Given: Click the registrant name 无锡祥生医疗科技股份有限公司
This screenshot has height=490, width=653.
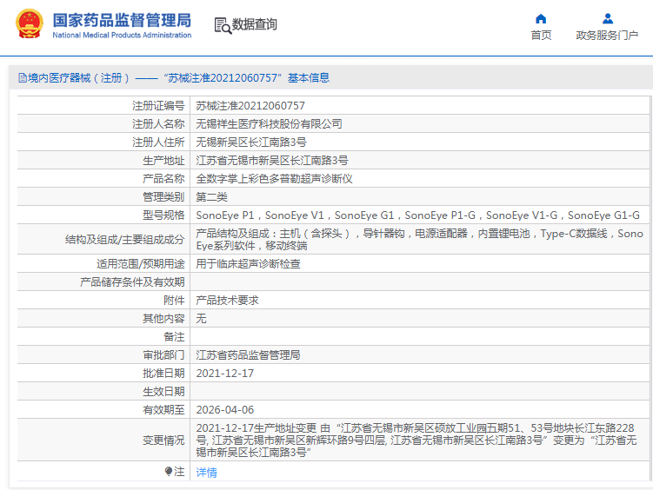Looking at the screenshot, I should tap(269, 124).
